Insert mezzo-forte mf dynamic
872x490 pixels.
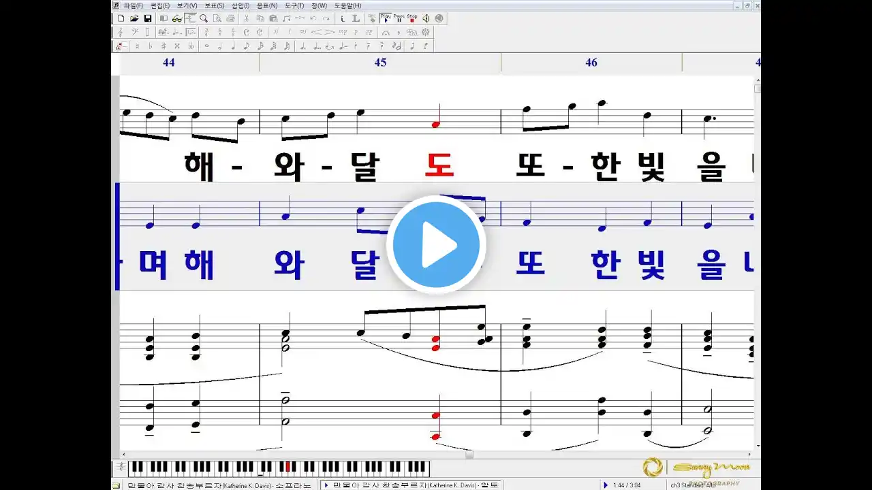302,32
